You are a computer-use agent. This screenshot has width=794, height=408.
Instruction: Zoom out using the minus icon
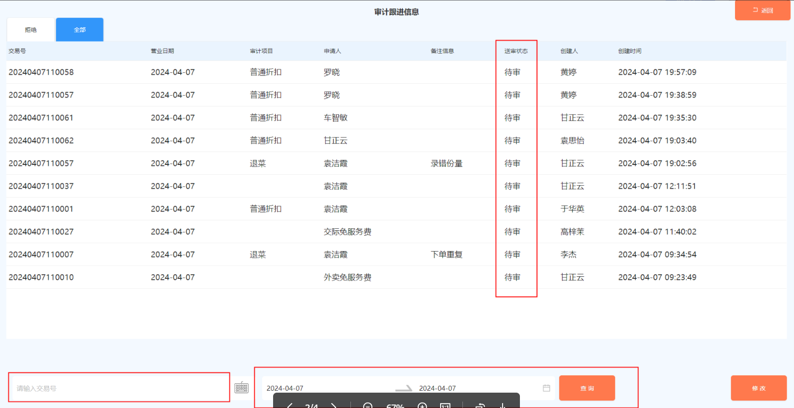(367, 406)
